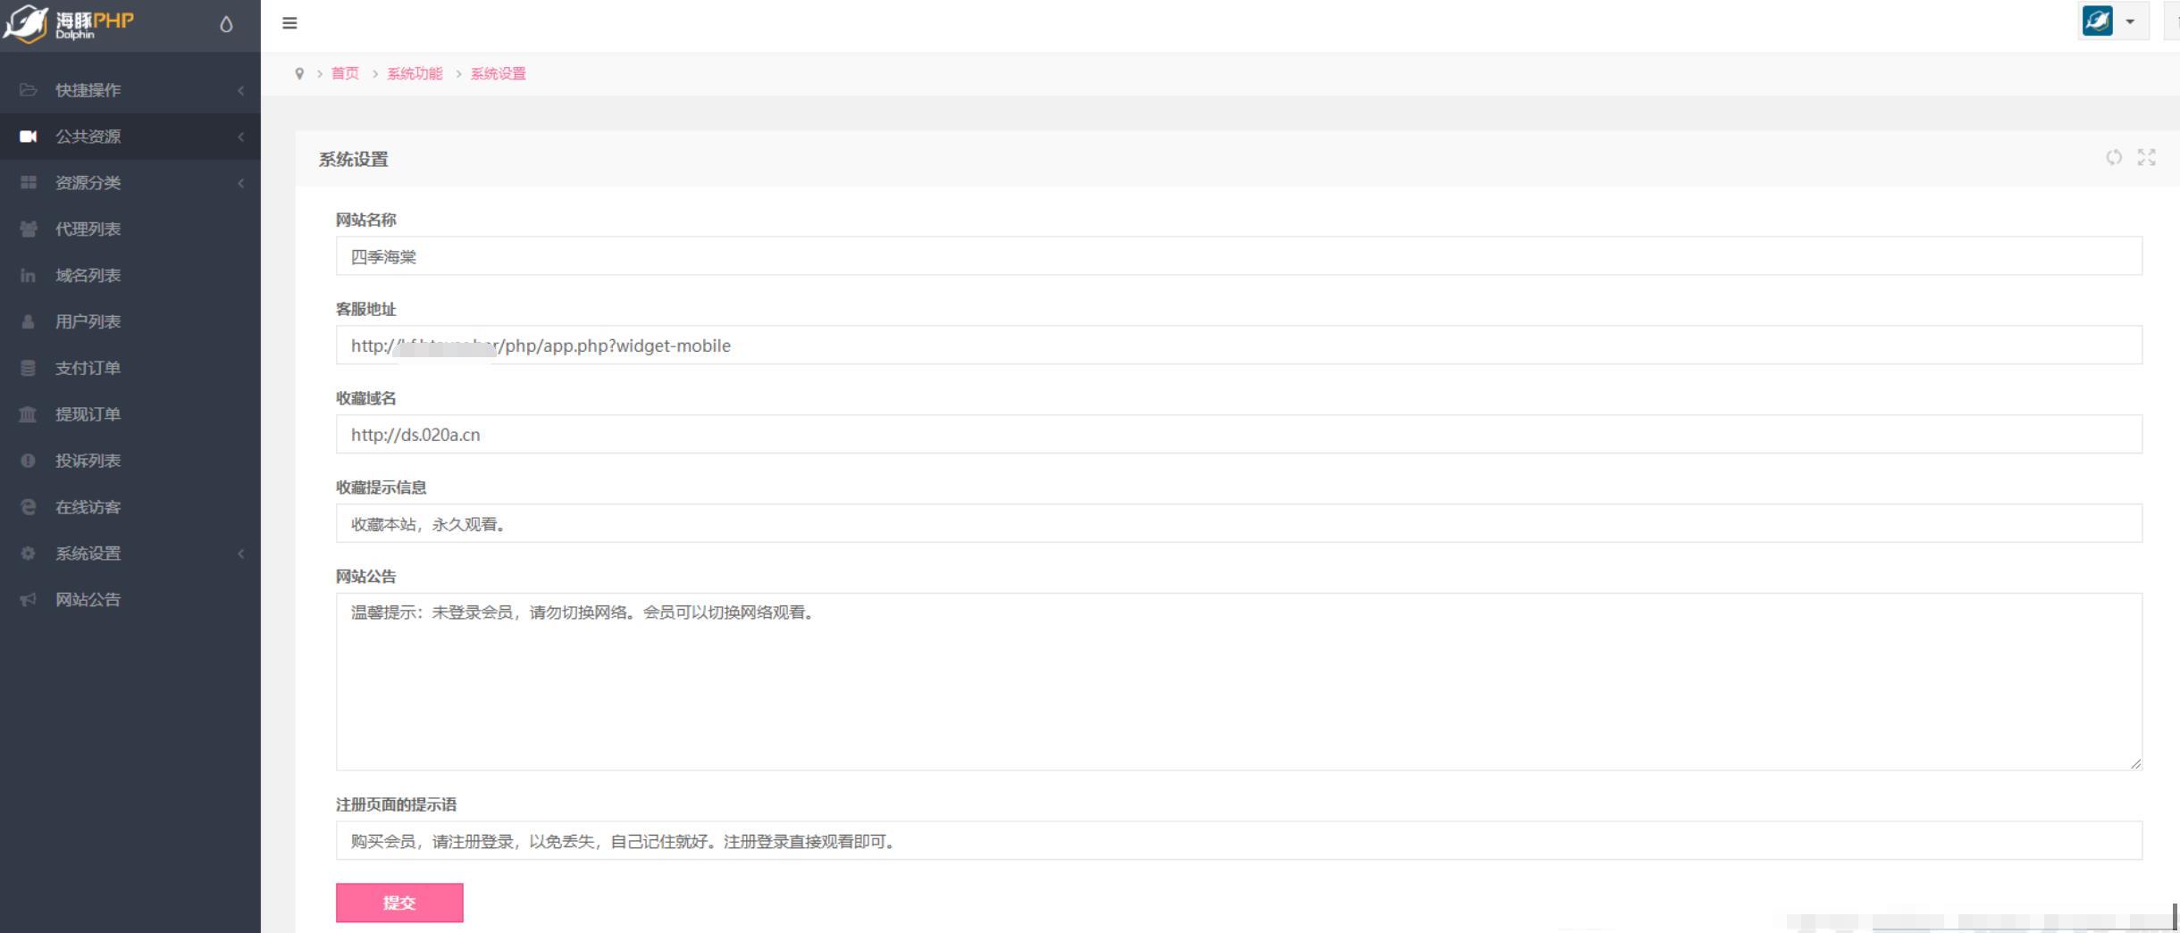Expand 系统设置 in the sidebar
The height and width of the screenshot is (933, 2180).
(88, 554)
